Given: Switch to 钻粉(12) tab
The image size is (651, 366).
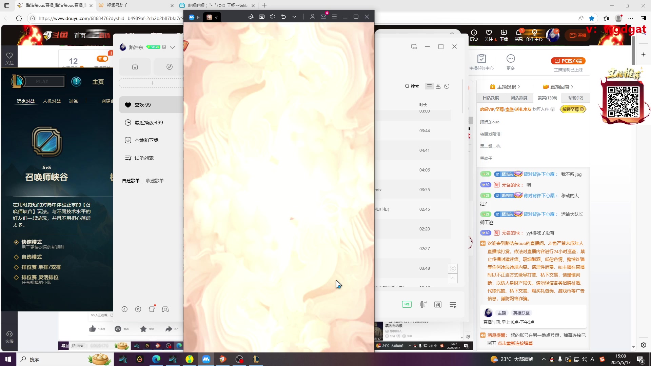Looking at the screenshot, I should pyautogui.click(x=576, y=98).
